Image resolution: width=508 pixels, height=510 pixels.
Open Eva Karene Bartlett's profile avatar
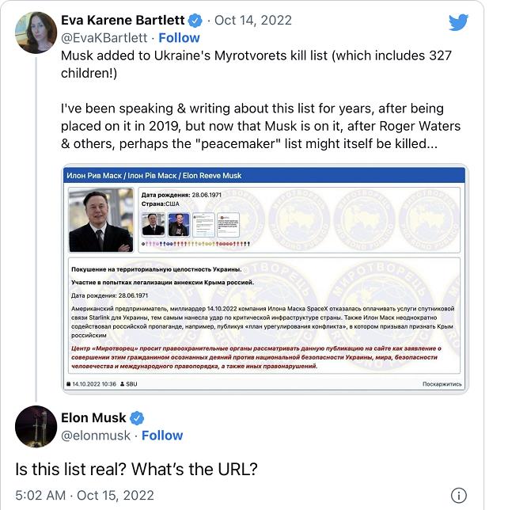tap(36, 32)
